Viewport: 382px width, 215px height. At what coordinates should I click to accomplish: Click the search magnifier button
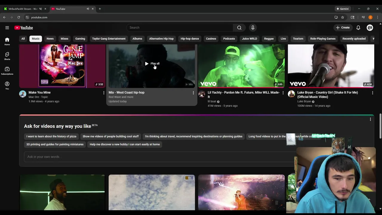click(239, 28)
